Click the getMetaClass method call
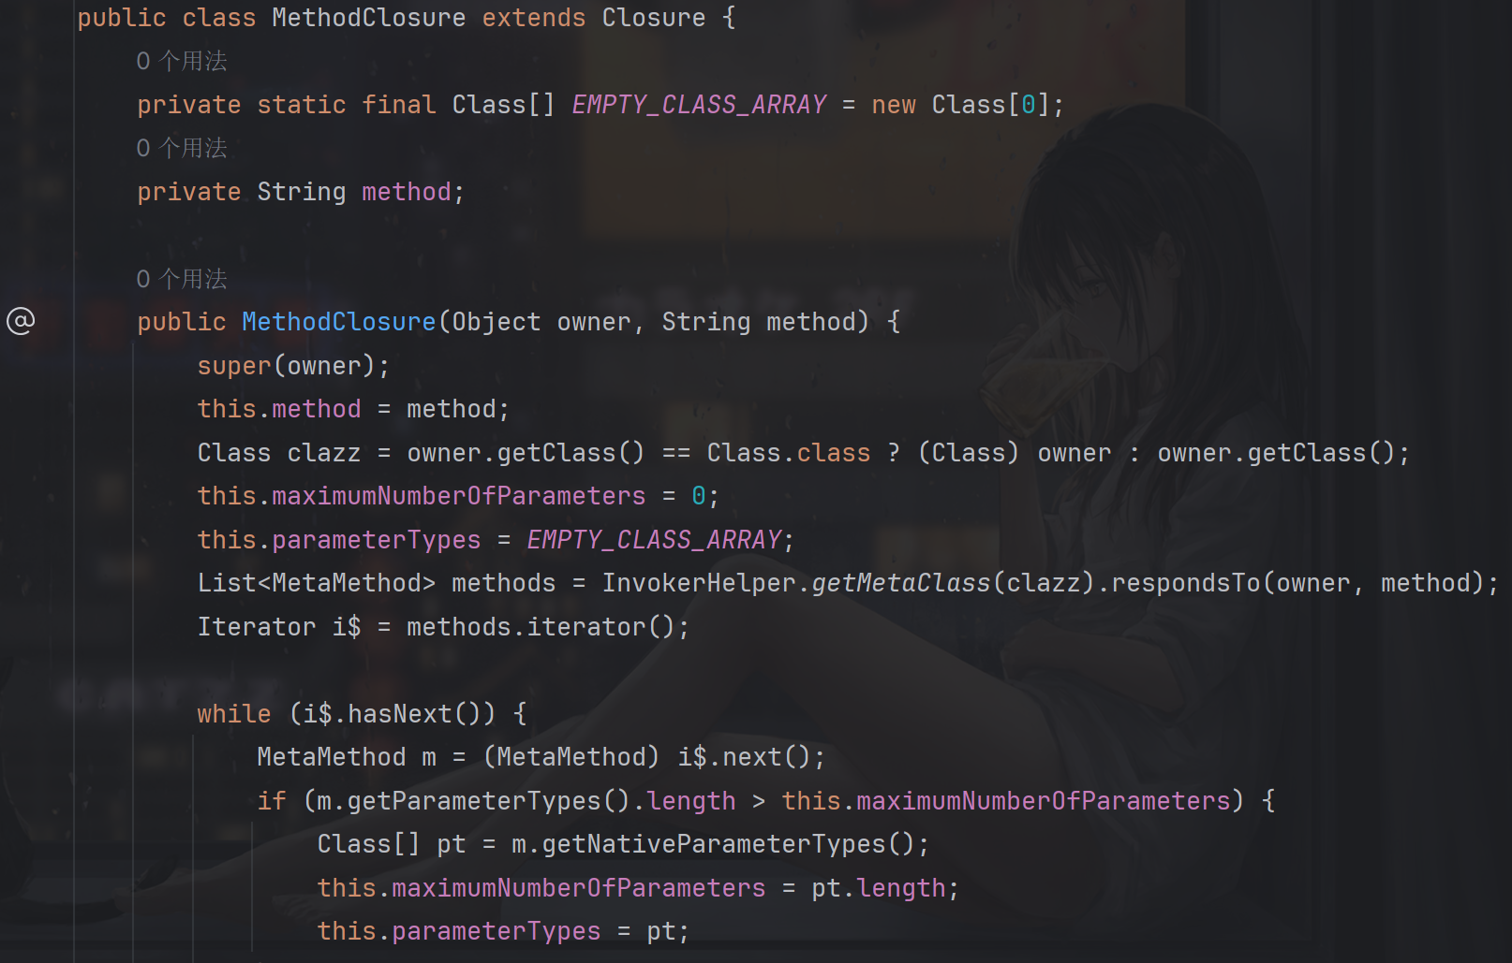 (901, 583)
